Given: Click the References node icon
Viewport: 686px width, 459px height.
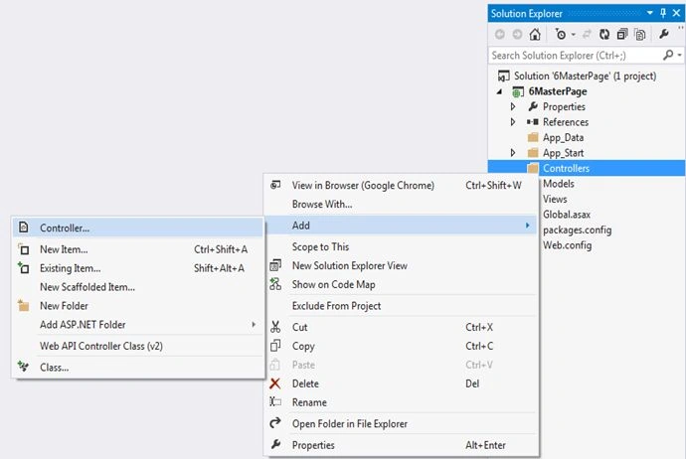Looking at the screenshot, I should (533, 122).
